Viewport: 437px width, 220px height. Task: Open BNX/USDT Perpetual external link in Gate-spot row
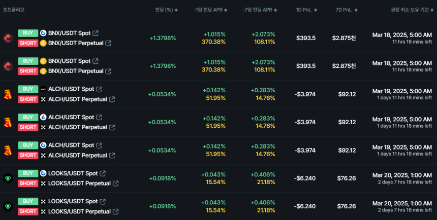[108, 43]
